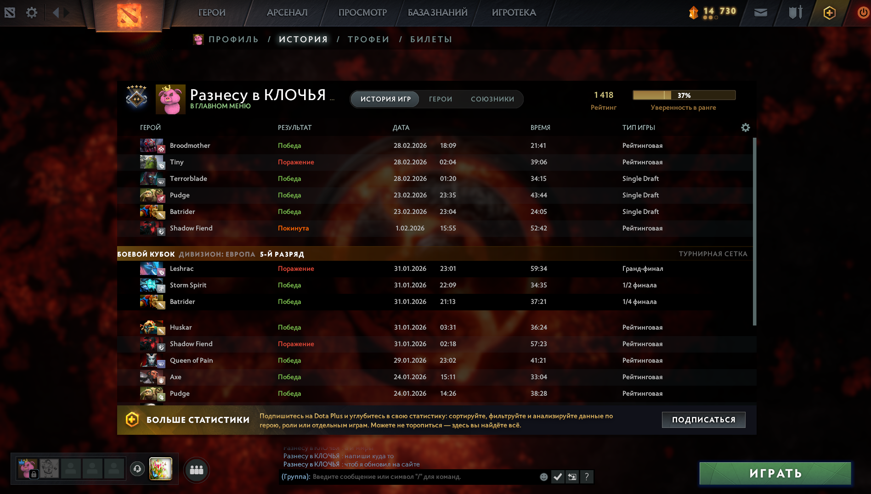Open the ТРОФЕИ profile section
Screen dimensions: 871x494
pos(368,39)
